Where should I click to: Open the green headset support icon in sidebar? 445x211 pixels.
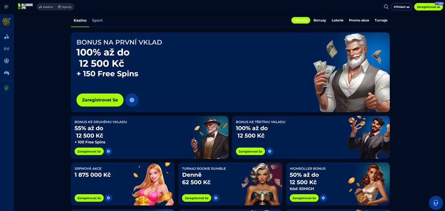[x=7, y=88]
